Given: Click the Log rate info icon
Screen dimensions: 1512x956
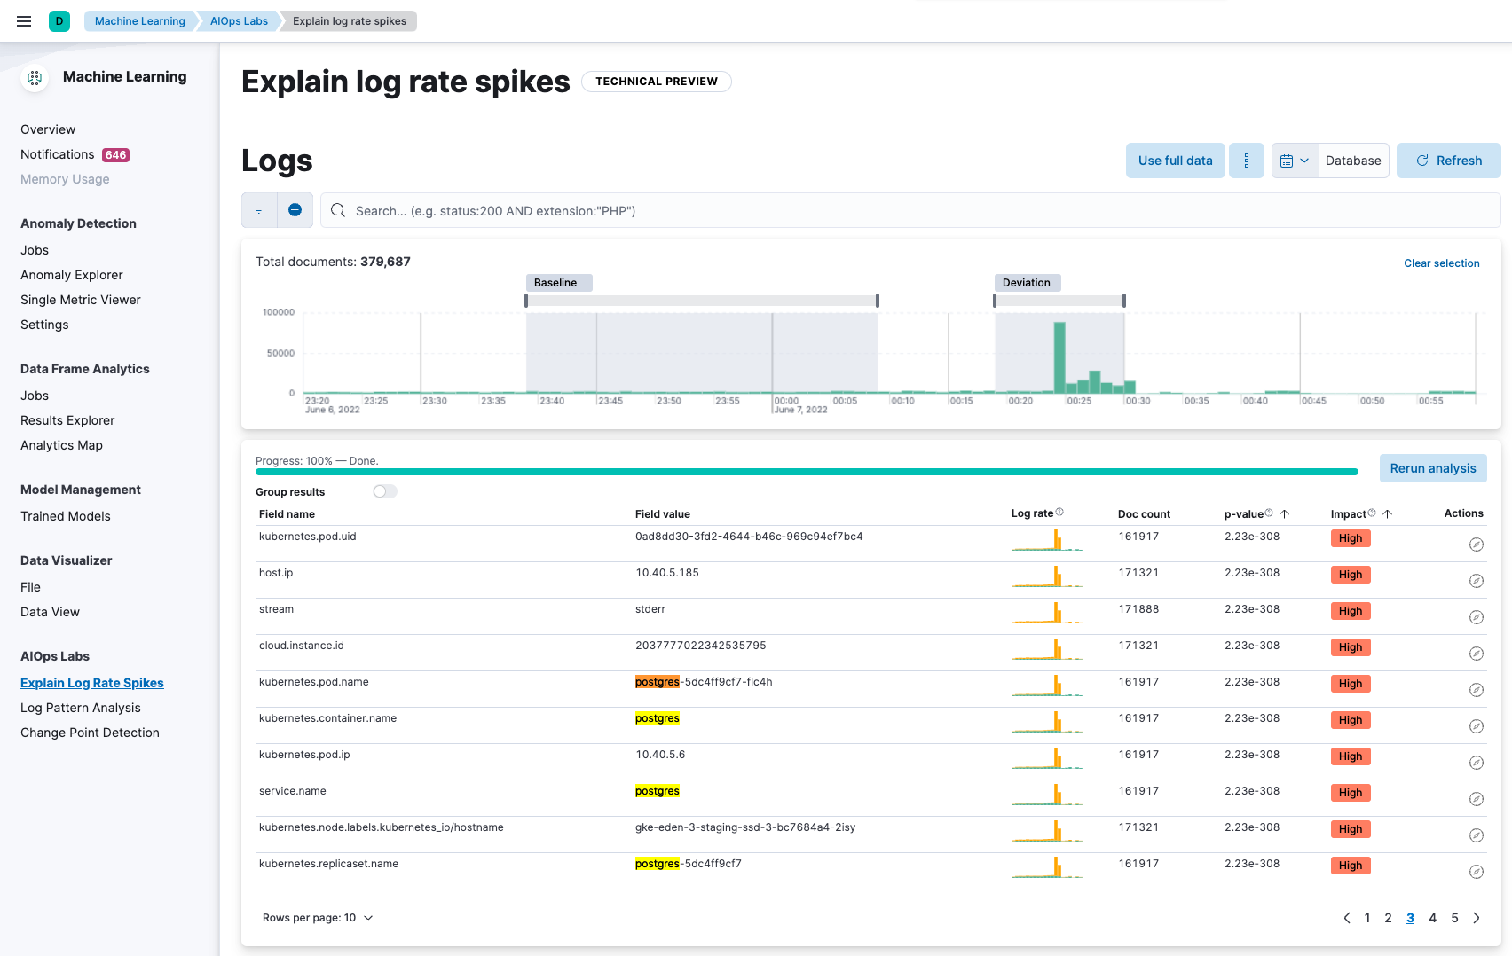Looking at the screenshot, I should [1059, 513].
